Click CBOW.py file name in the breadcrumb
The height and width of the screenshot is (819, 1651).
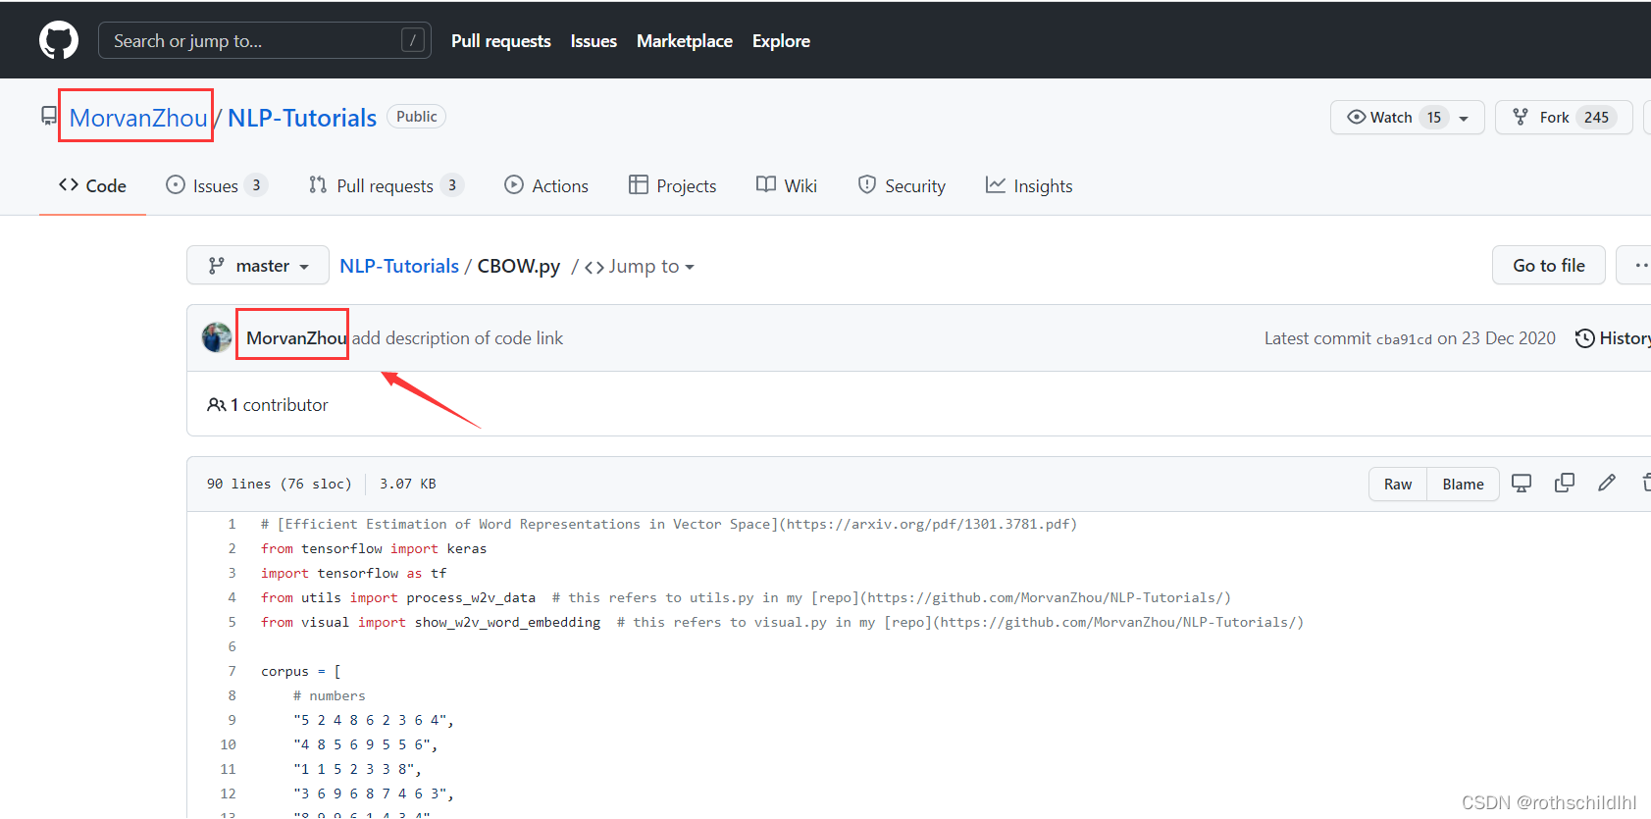(x=519, y=266)
